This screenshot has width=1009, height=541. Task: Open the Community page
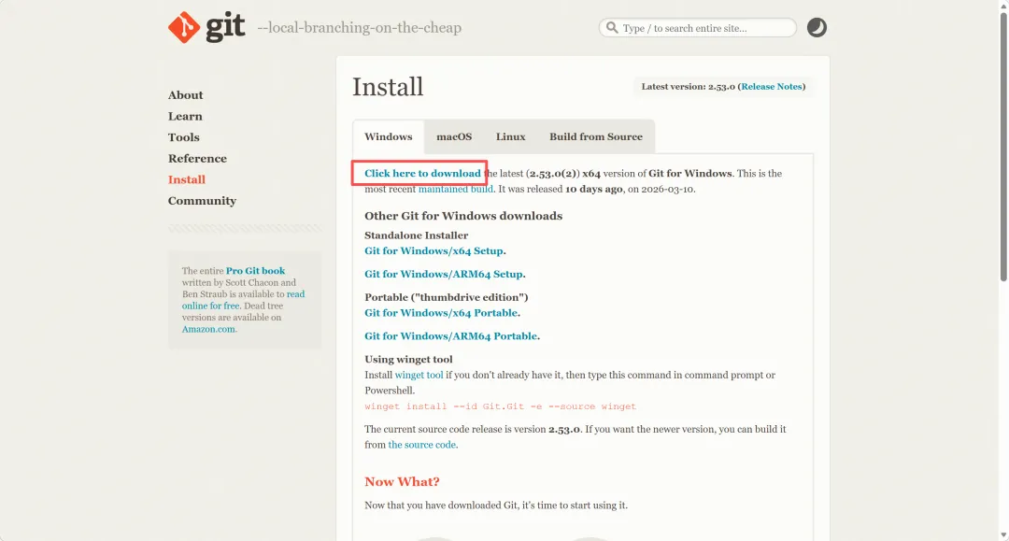click(202, 201)
